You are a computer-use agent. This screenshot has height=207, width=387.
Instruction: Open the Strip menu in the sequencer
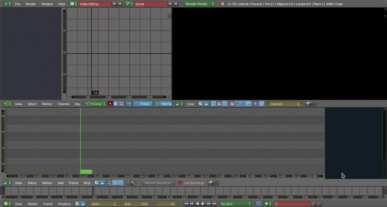[x=87, y=183]
